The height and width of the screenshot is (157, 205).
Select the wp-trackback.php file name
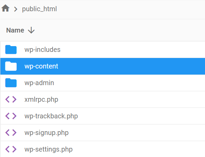click(x=51, y=116)
